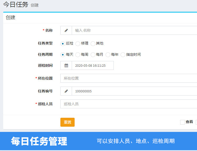
Task: Click the 每日任务管理 banner title
Action: 39,141
